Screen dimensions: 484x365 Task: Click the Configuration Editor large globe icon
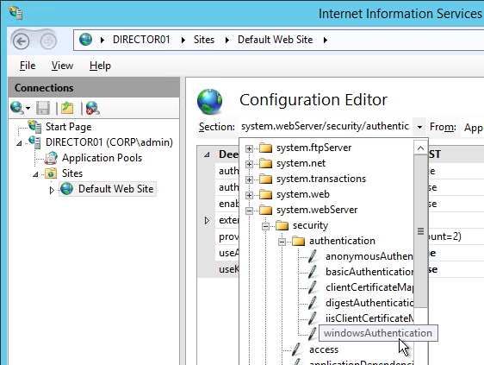tap(209, 102)
